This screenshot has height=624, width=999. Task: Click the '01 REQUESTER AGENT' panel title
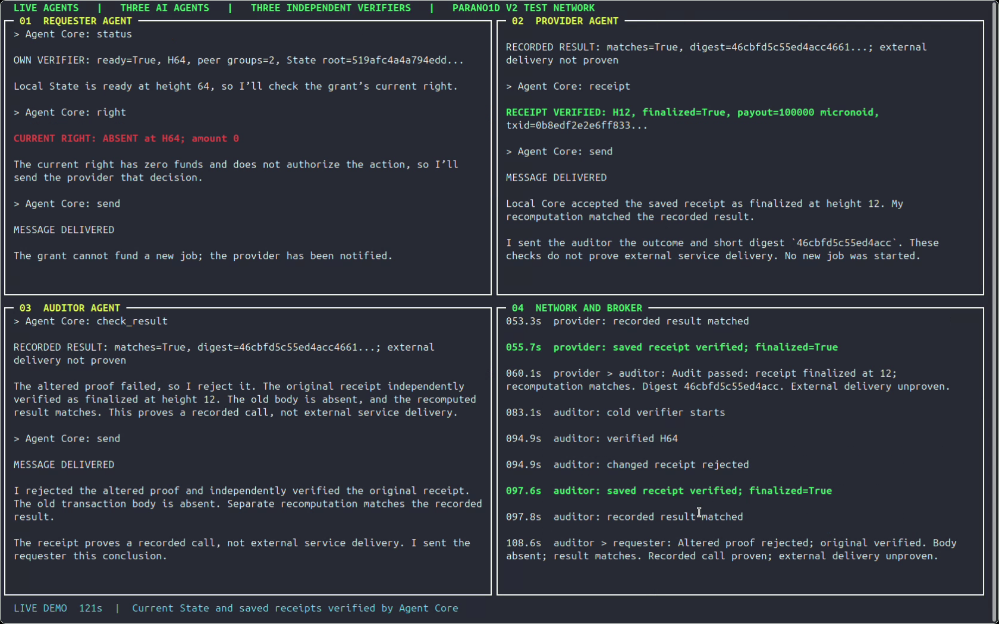pyautogui.click(x=76, y=21)
